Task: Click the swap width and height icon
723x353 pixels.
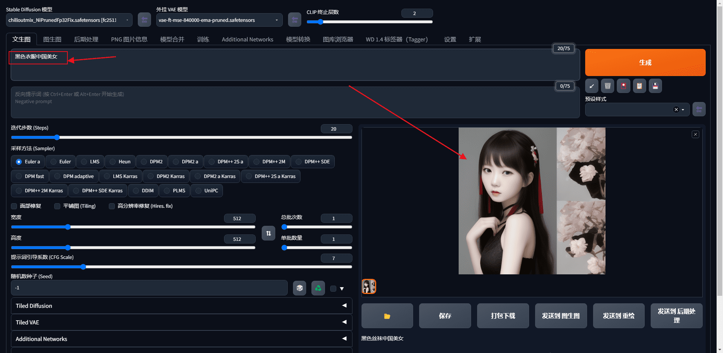Action: 268,233
